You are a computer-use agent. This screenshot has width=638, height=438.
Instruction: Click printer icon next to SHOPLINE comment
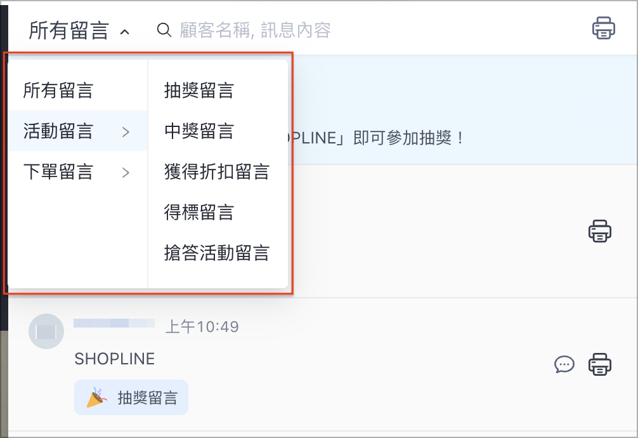click(x=600, y=364)
